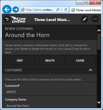Click the browser Forward arrow button
The width and height of the screenshot is (103, 110).
tap(16, 9)
